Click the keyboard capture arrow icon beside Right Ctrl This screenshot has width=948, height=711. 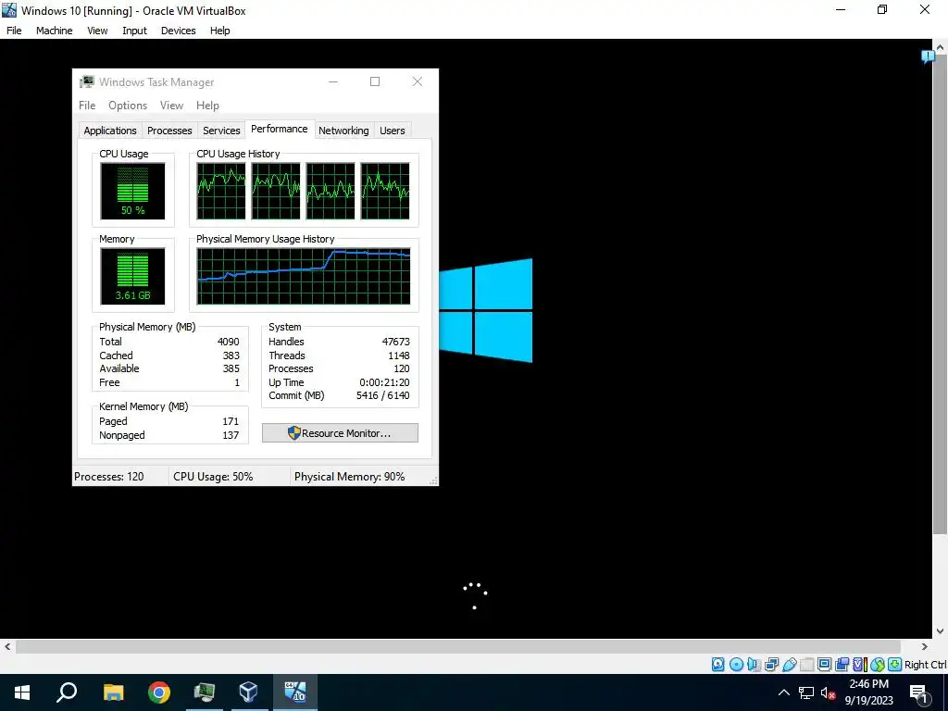895,665
